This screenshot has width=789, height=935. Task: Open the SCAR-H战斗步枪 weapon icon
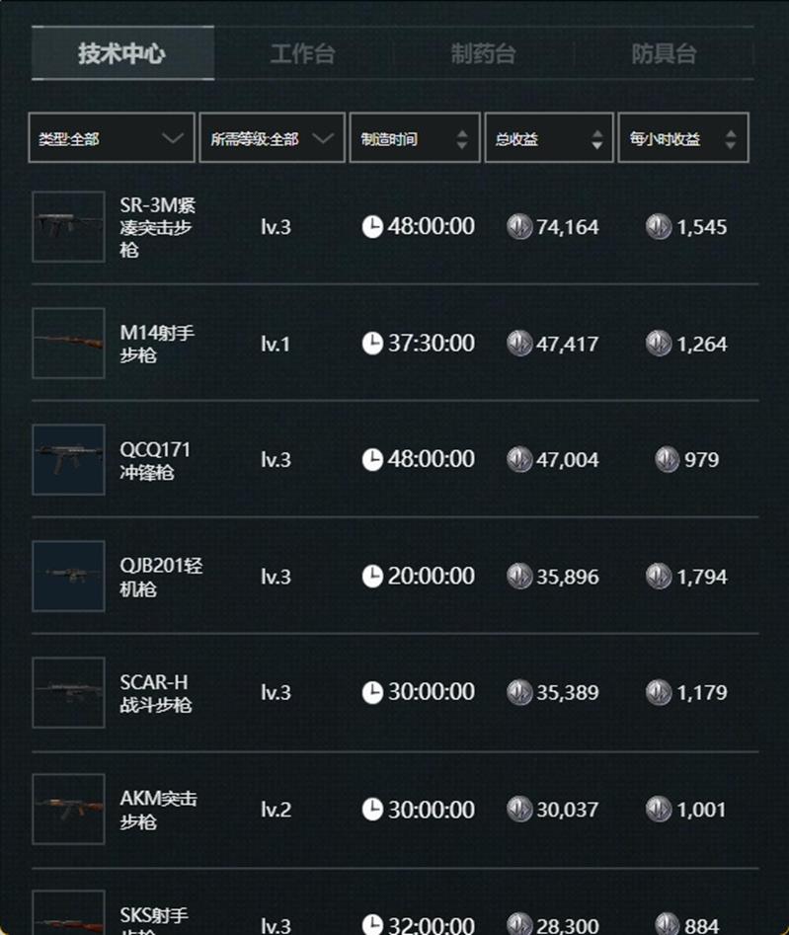(x=68, y=692)
